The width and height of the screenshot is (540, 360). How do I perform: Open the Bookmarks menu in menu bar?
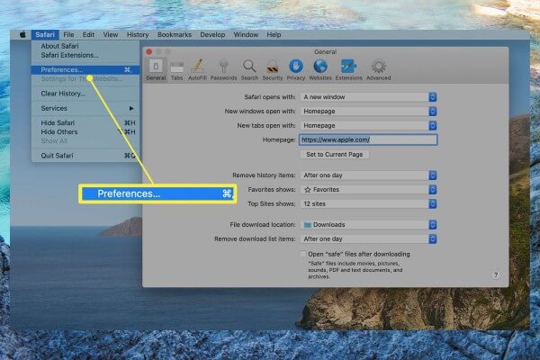pos(176,34)
